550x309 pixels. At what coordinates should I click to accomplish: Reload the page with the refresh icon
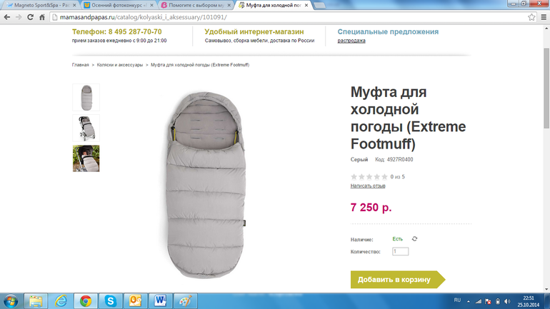31,17
